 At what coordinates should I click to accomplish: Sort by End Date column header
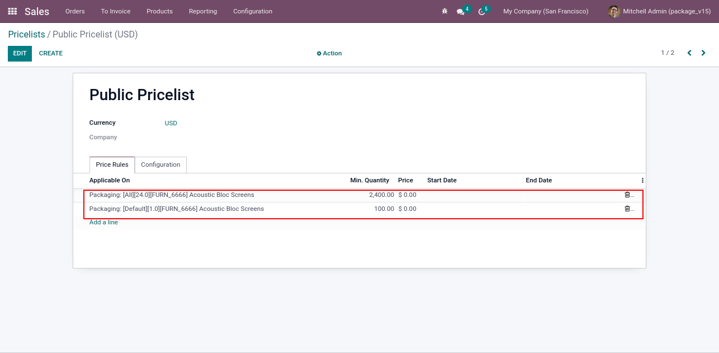538,180
